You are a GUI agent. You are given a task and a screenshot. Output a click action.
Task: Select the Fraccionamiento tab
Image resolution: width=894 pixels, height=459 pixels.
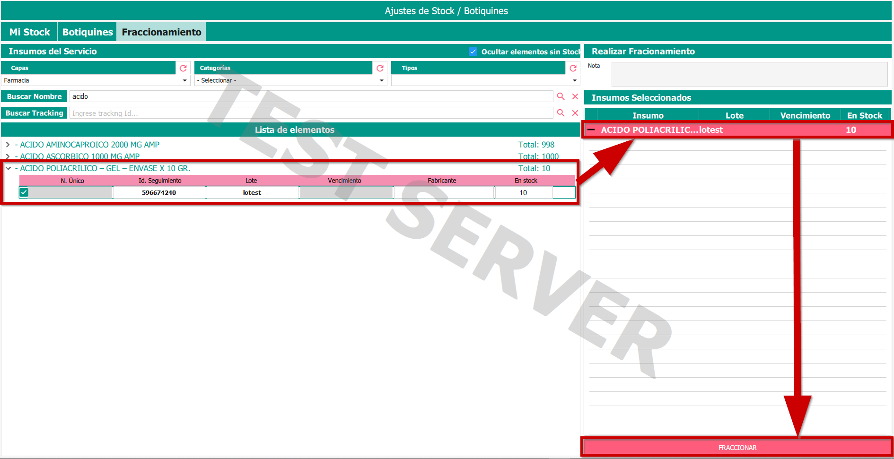point(161,32)
